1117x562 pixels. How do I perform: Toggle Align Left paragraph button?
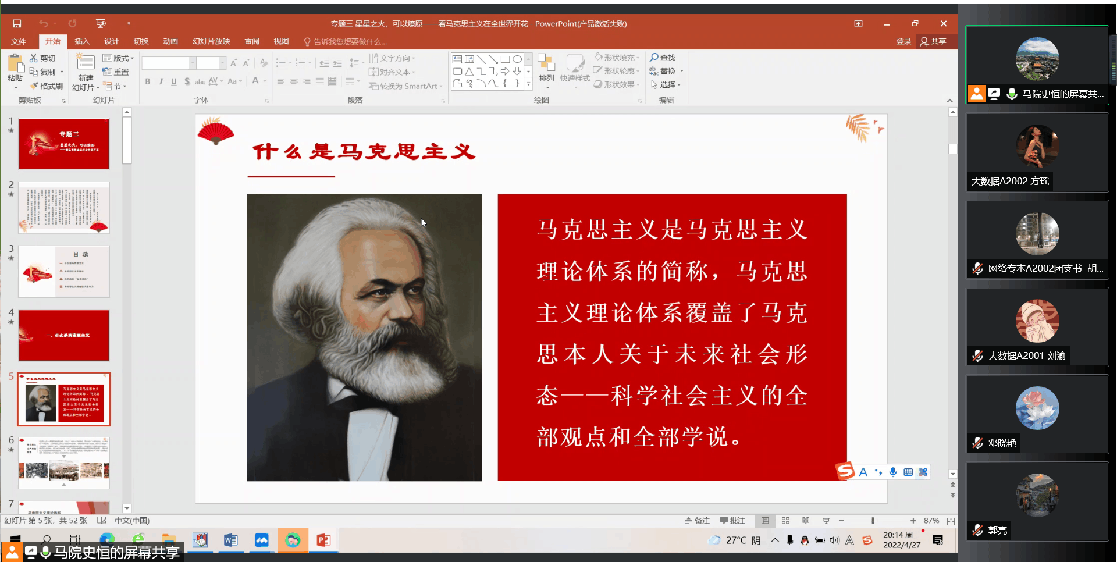[x=281, y=81]
